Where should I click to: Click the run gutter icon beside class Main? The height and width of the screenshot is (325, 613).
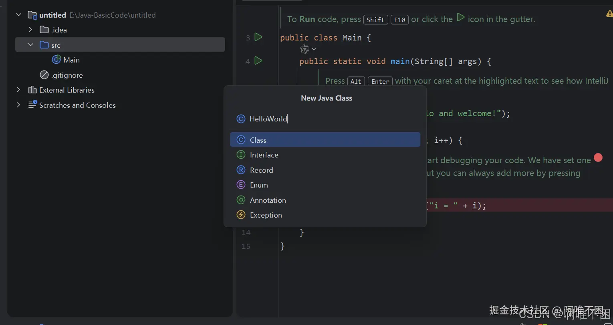pos(258,37)
